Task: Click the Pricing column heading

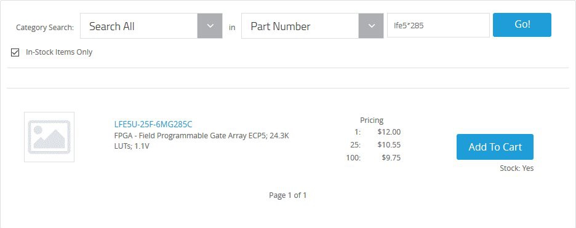Action: [372, 120]
